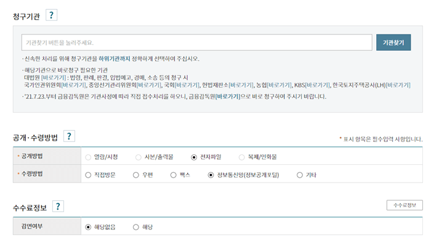Open KBS 바로가기 link

318,85
